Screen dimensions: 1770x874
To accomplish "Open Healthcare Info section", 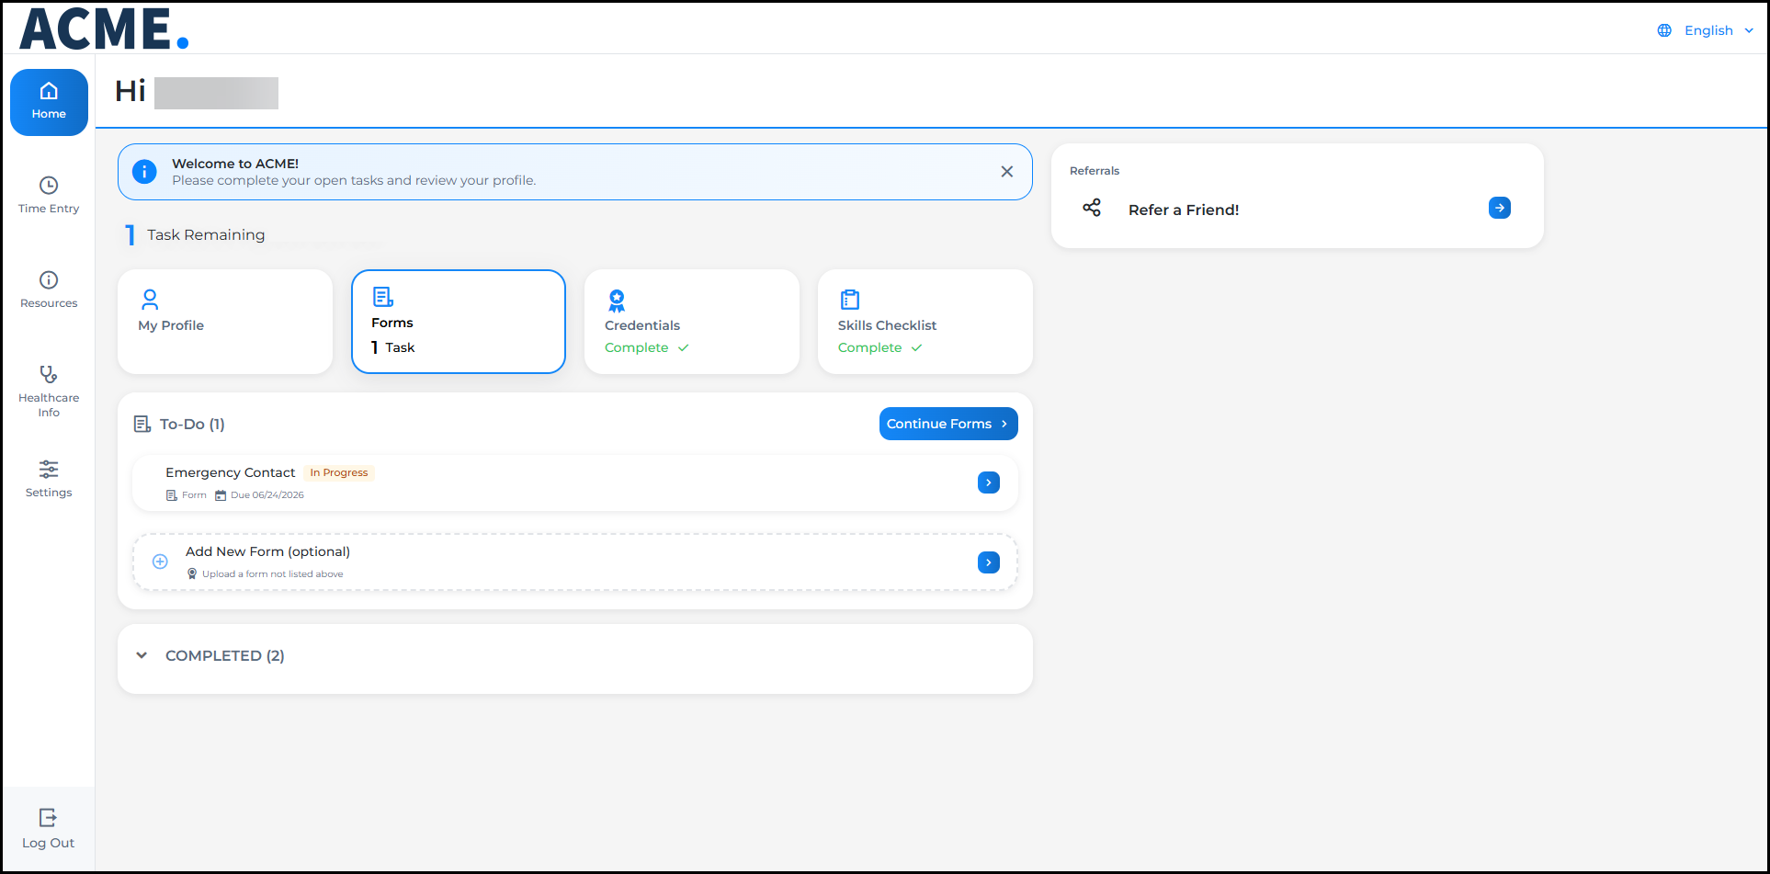I will pos(49,392).
